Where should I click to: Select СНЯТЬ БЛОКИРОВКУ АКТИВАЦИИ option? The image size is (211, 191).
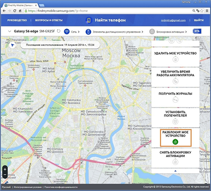click(175, 154)
